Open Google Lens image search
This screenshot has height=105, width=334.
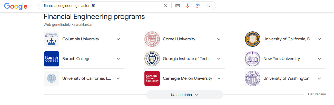[x=198, y=6]
